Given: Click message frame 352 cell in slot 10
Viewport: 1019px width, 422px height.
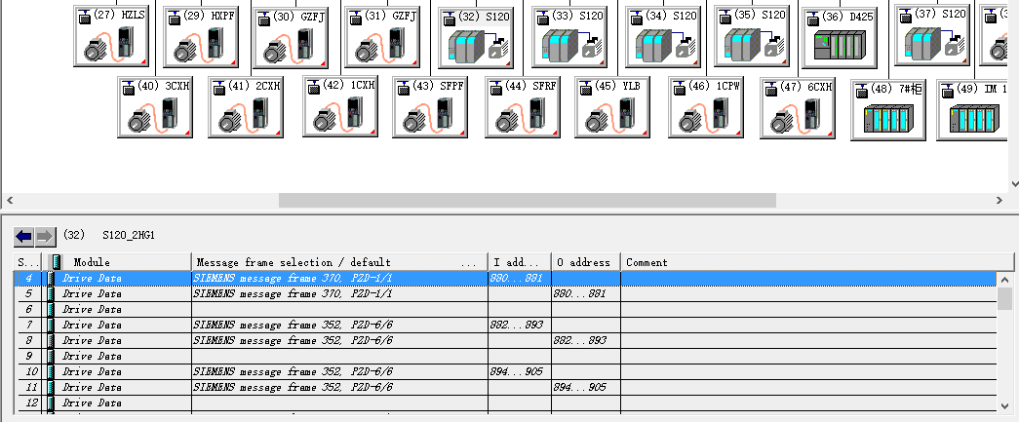Looking at the screenshot, I should pyautogui.click(x=339, y=372).
